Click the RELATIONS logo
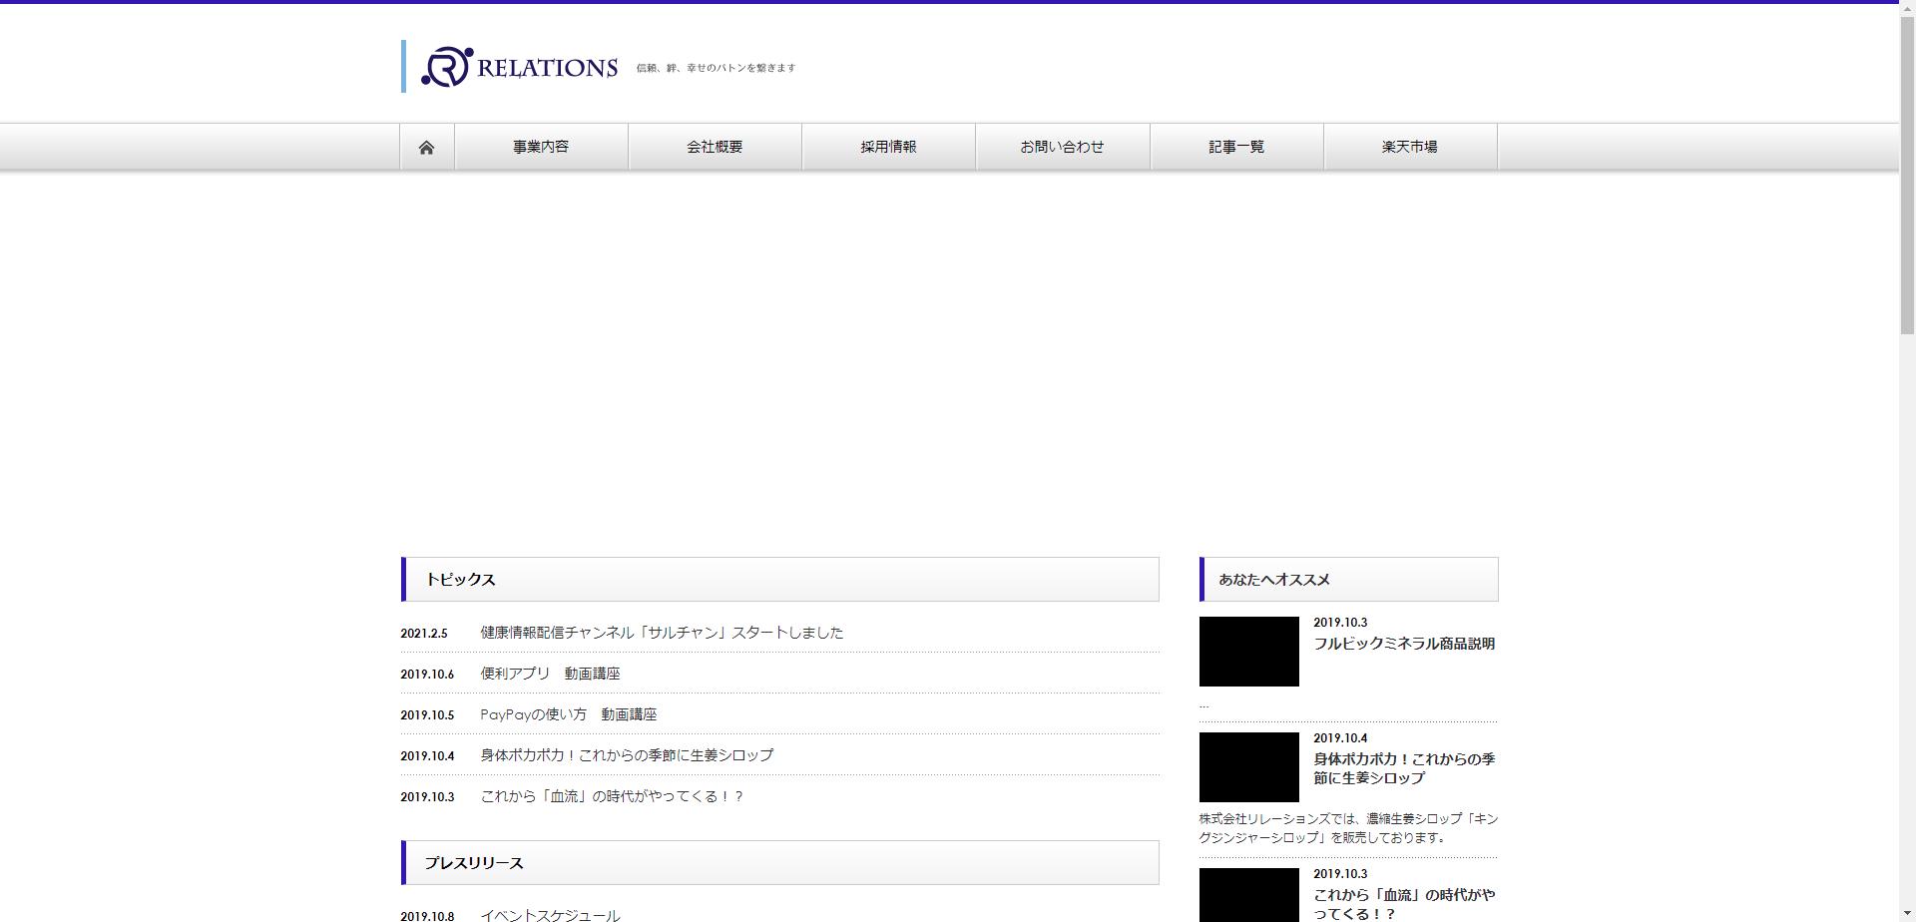The height and width of the screenshot is (922, 1916). [519, 66]
